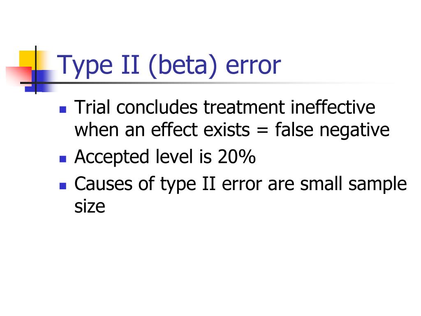The width and height of the screenshot is (421, 316).
Task: Click the slide title 'Type II (beta) error'
Action: coord(169,66)
